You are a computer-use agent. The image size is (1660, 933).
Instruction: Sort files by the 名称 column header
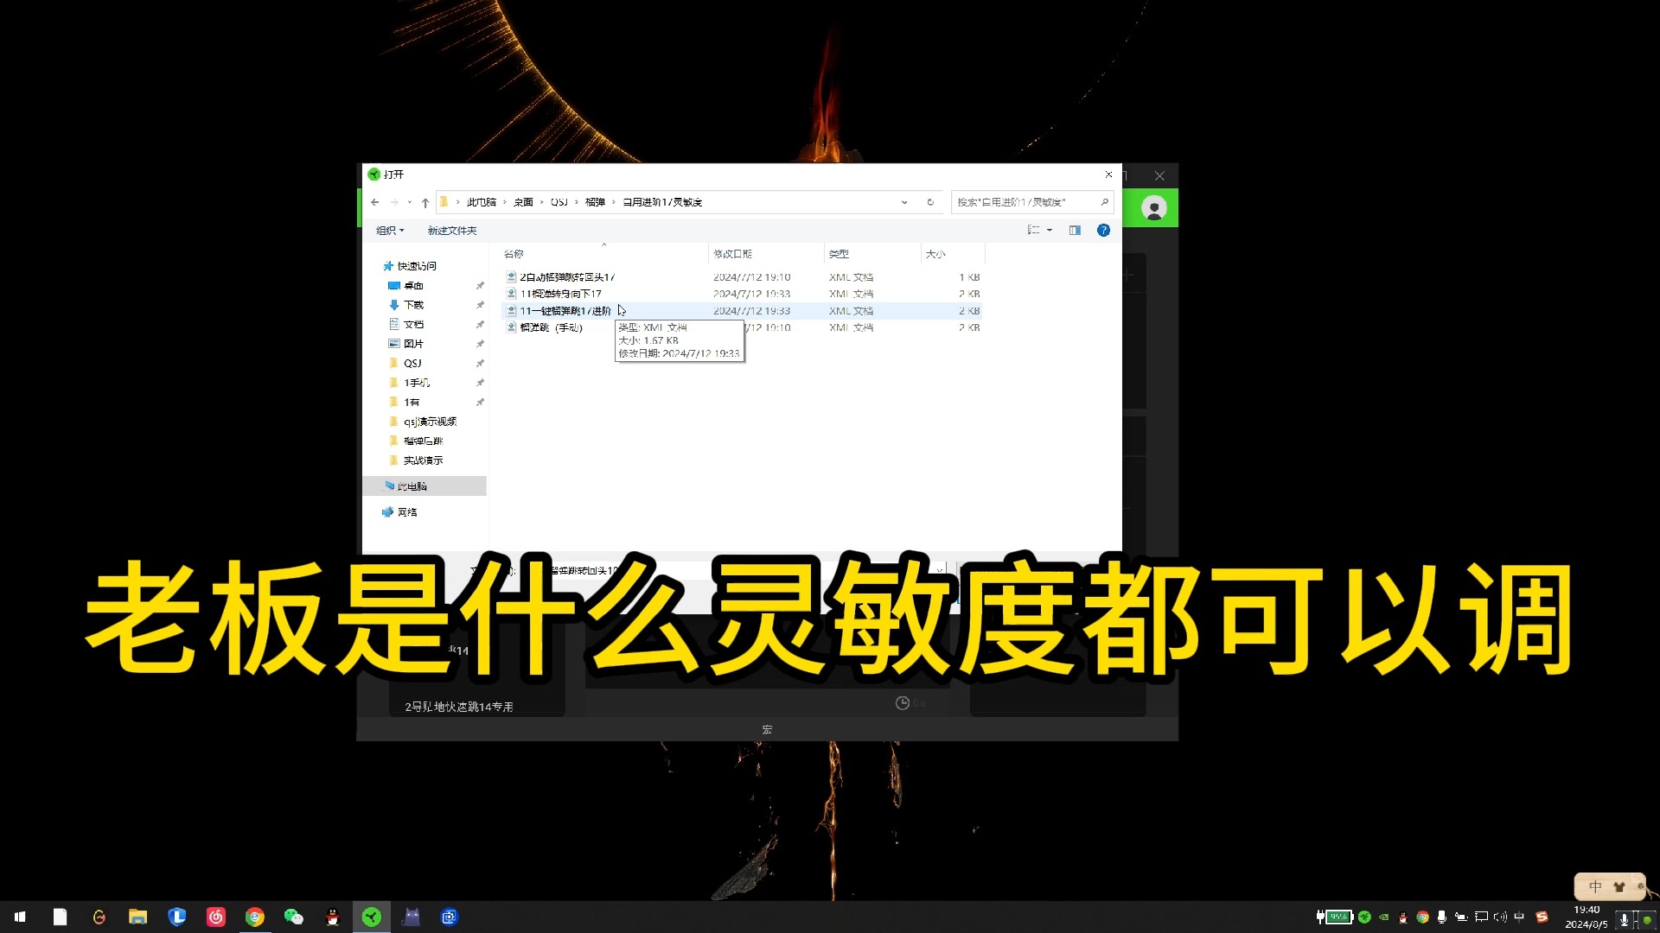[514, 254]
